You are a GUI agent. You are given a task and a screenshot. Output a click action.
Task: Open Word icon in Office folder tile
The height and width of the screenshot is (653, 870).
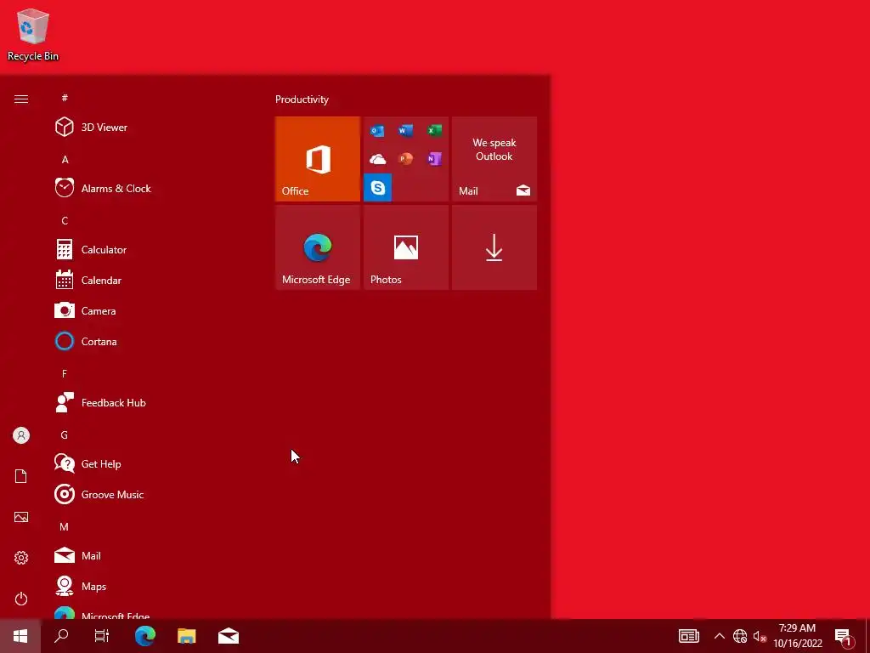tap(405, 131)
